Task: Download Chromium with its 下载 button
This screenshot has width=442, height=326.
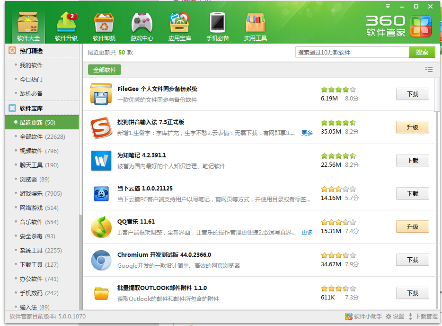Action: click(412, 260)
